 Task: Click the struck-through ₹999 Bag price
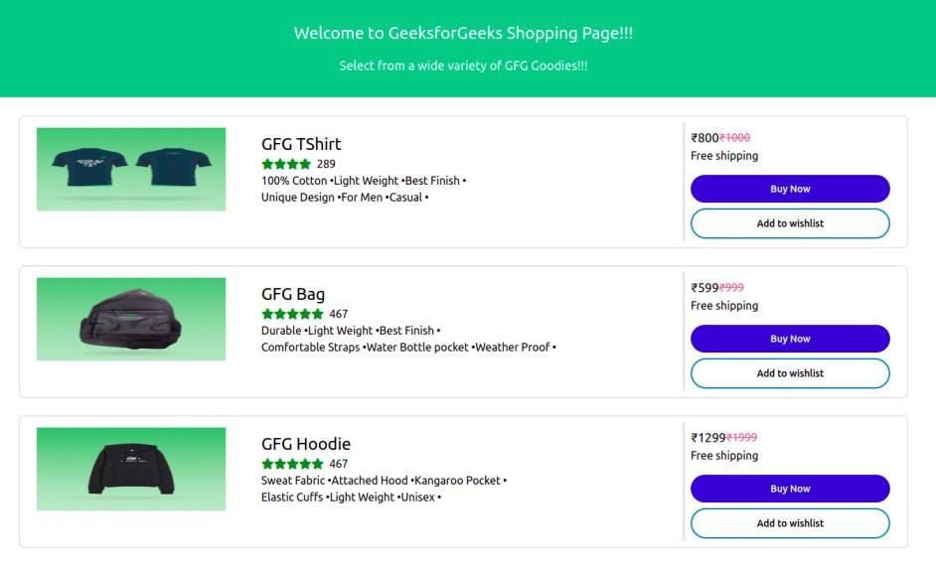(731, 288)
